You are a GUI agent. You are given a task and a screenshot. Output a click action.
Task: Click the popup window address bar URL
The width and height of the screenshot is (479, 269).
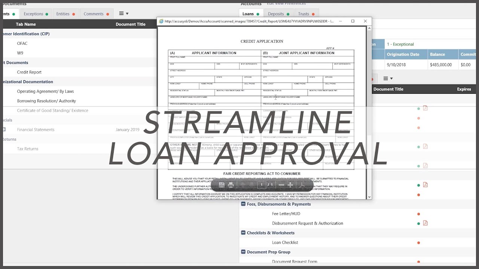click(249, 21)
